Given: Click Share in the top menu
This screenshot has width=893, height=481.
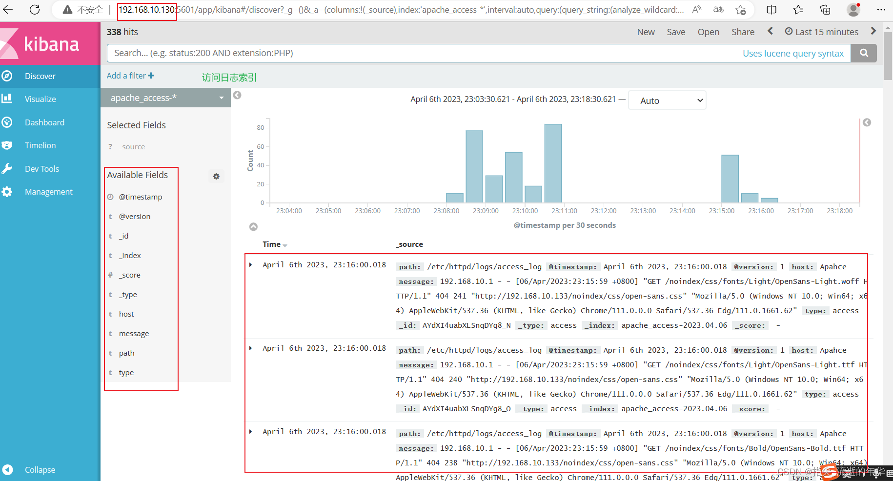Looking at the screenshot, I should (743, 32).
